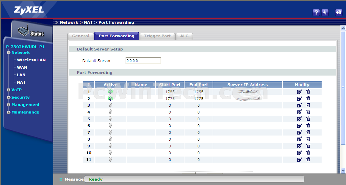The image size is (346, 185).
Task: Delete port forwarding rule 2
Action: (308, 98)
